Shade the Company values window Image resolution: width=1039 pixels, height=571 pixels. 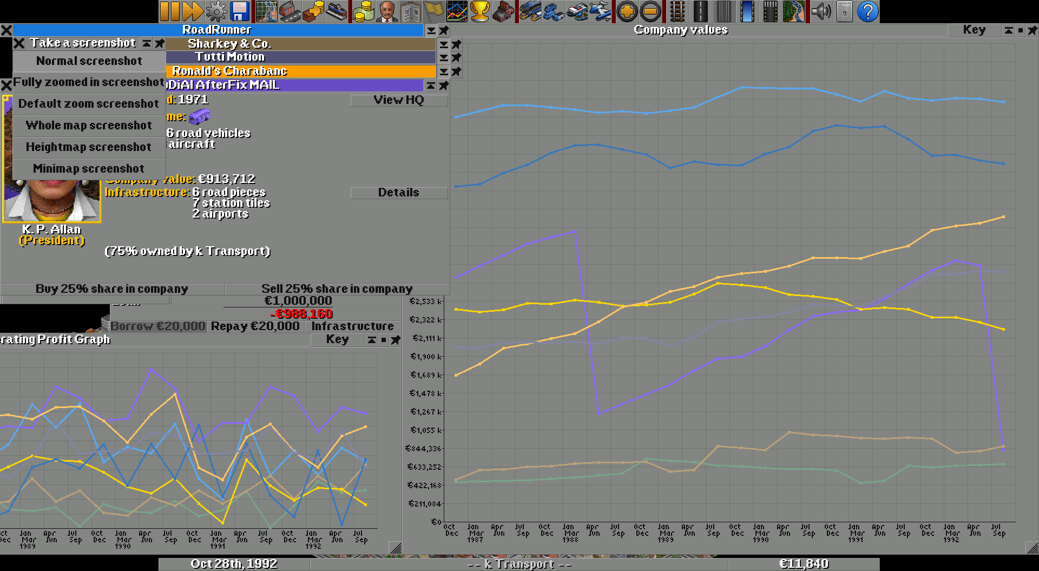(x=1008, y=30)
